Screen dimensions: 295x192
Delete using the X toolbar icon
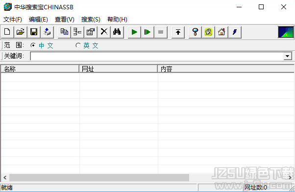coord(104,32)
